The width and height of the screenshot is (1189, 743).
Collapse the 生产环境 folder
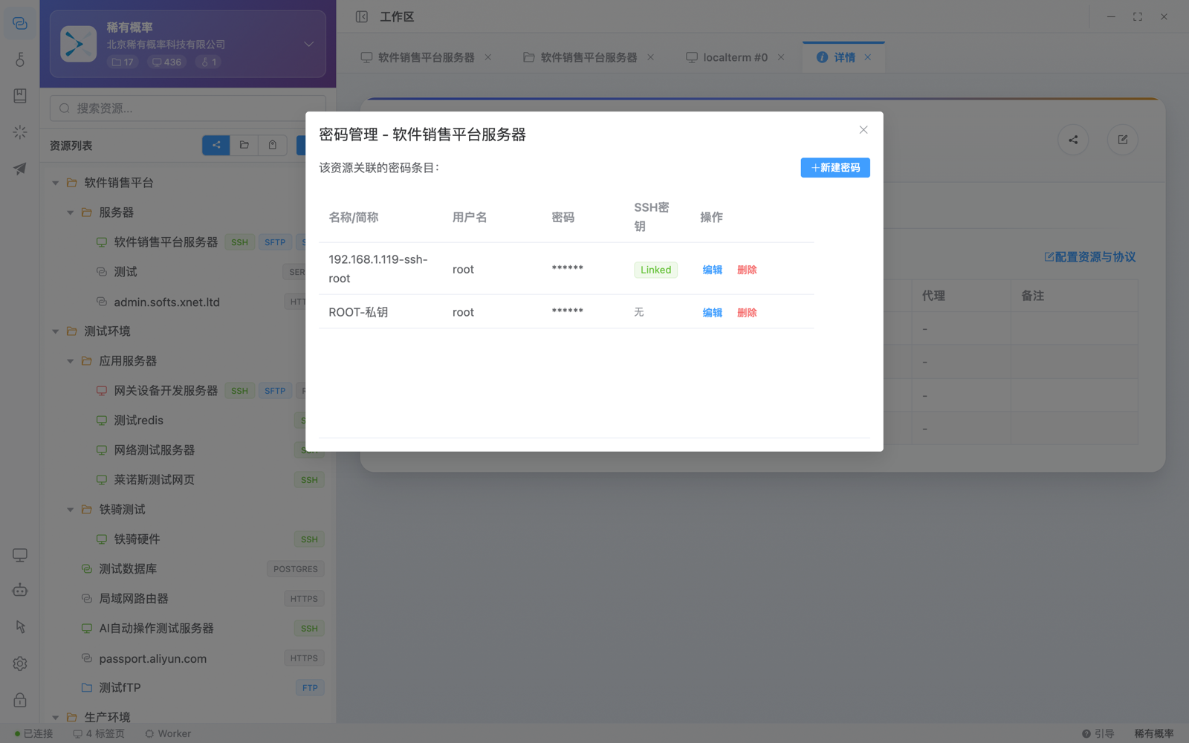click(x=56, y=718)
